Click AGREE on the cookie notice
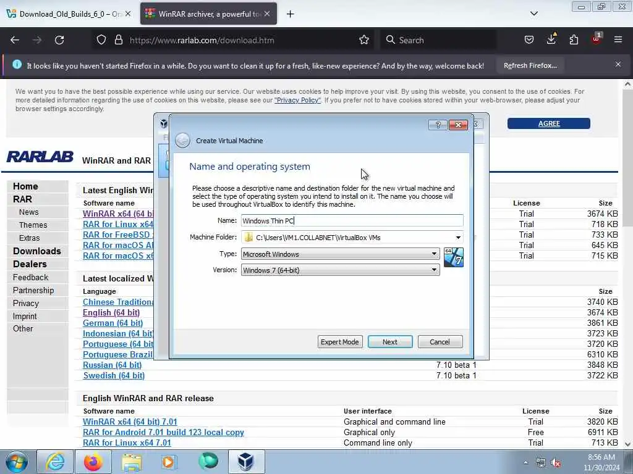Image resolution: width=633 pixels, height=474 pixels. (x=549, y=123)
